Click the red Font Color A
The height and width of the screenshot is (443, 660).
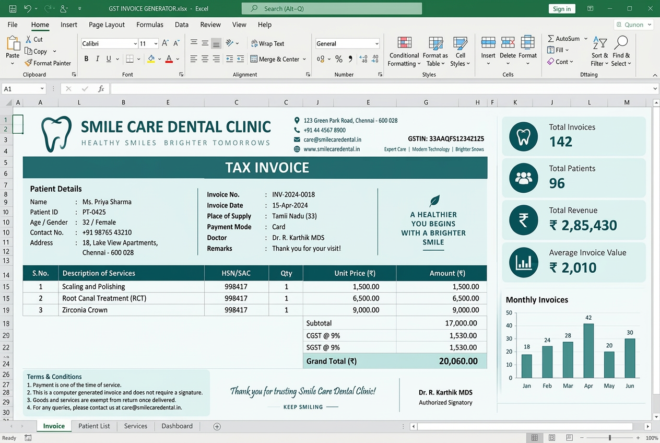click(x=169, y=59)
